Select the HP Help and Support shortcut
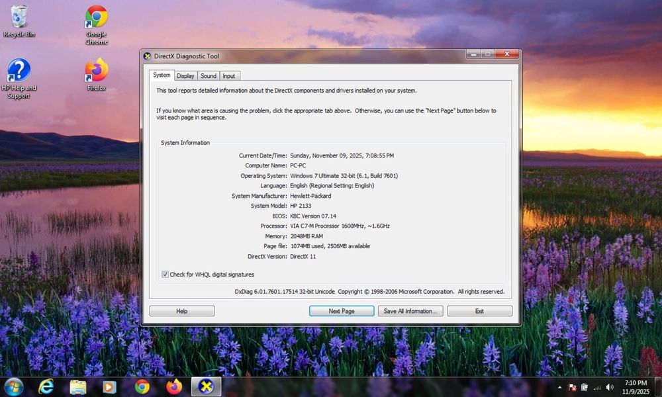This screenshot has height=397, width=662. 19,79
